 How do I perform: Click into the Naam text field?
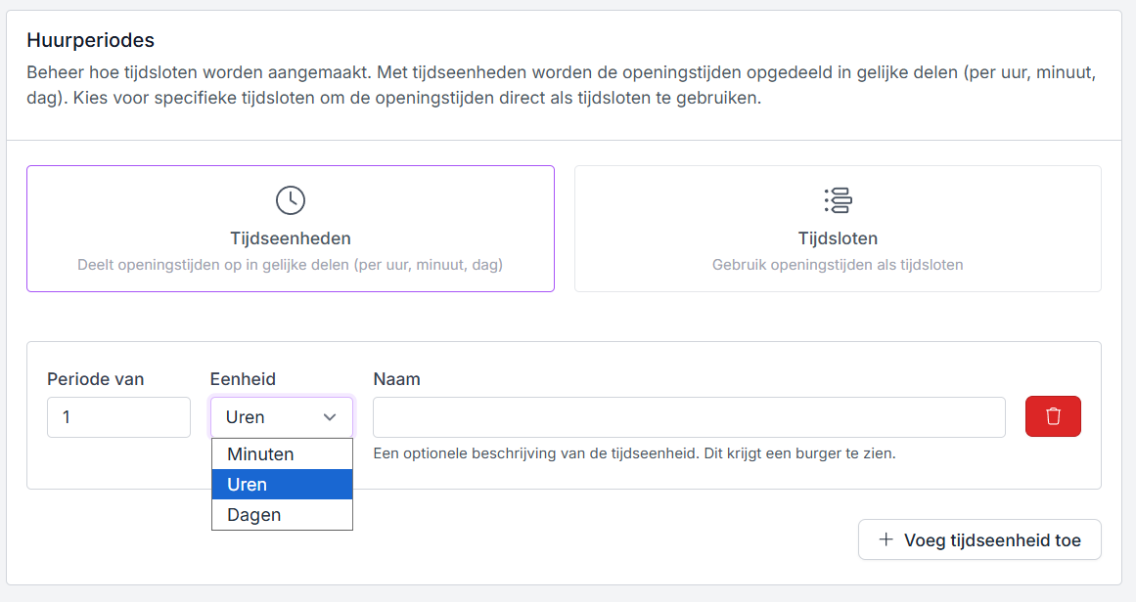689,417
